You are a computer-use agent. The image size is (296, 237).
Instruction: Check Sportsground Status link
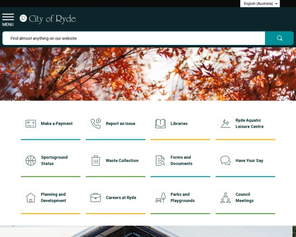pyautogui.click(x=54, y=160)
